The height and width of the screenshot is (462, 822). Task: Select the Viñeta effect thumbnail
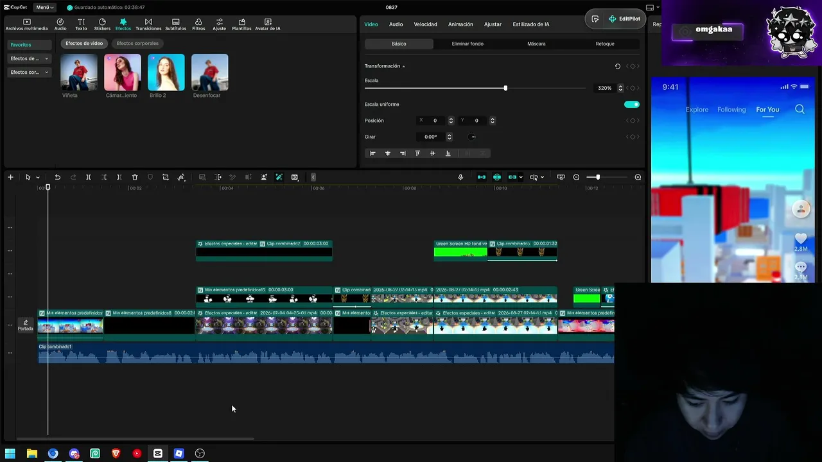[79, 72]
